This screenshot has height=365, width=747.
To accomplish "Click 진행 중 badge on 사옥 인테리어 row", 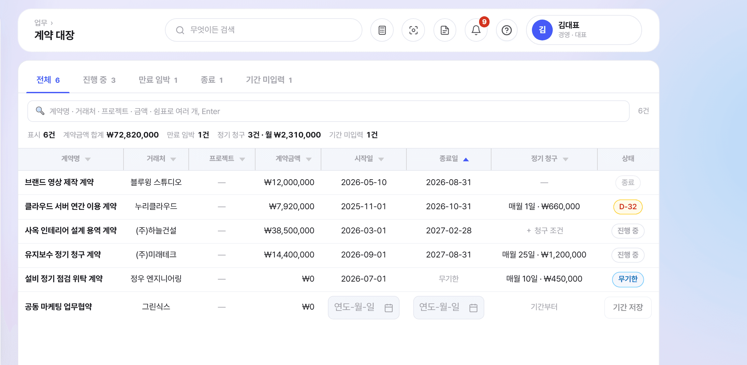I will coord(628,231).
